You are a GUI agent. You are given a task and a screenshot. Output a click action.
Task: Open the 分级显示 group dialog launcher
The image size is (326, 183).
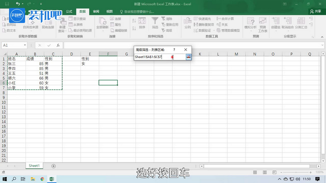pyautogui.click(x=313, y=37)
